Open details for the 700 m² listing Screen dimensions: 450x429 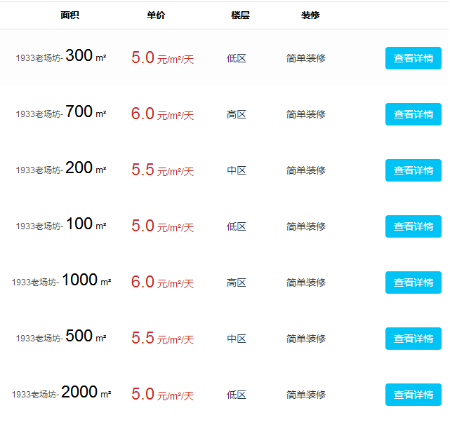tap(413, 114)
